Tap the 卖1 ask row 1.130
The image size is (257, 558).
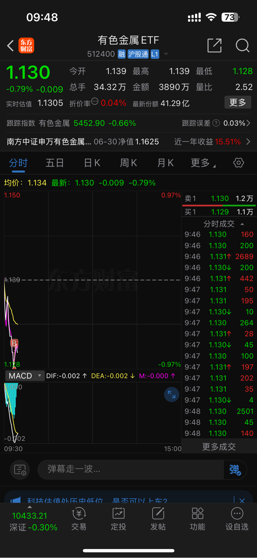[x=219, y=198]
